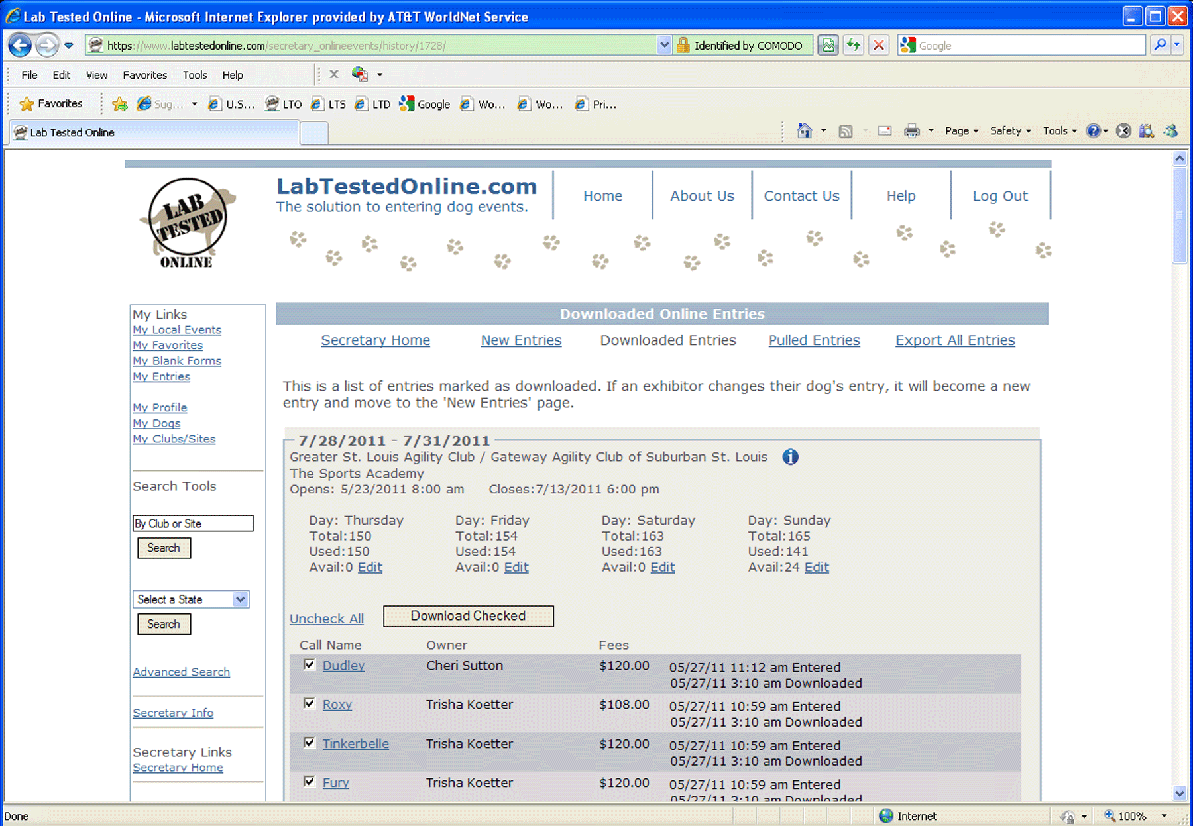
Task: Select the Lab Tested Online browser tab
Action: pyautogui.click(x=154, y=132)
